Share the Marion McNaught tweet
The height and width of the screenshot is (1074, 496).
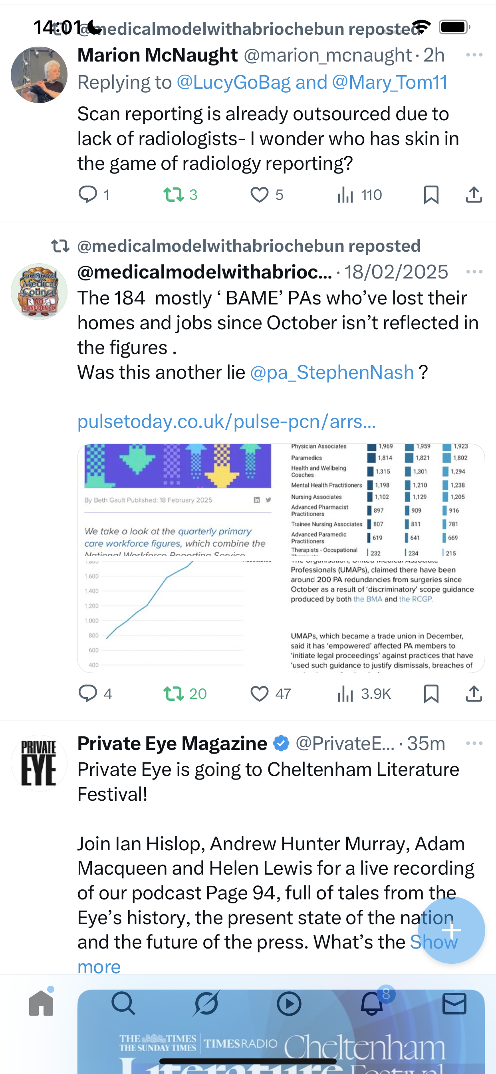click(x=474, y=195)
